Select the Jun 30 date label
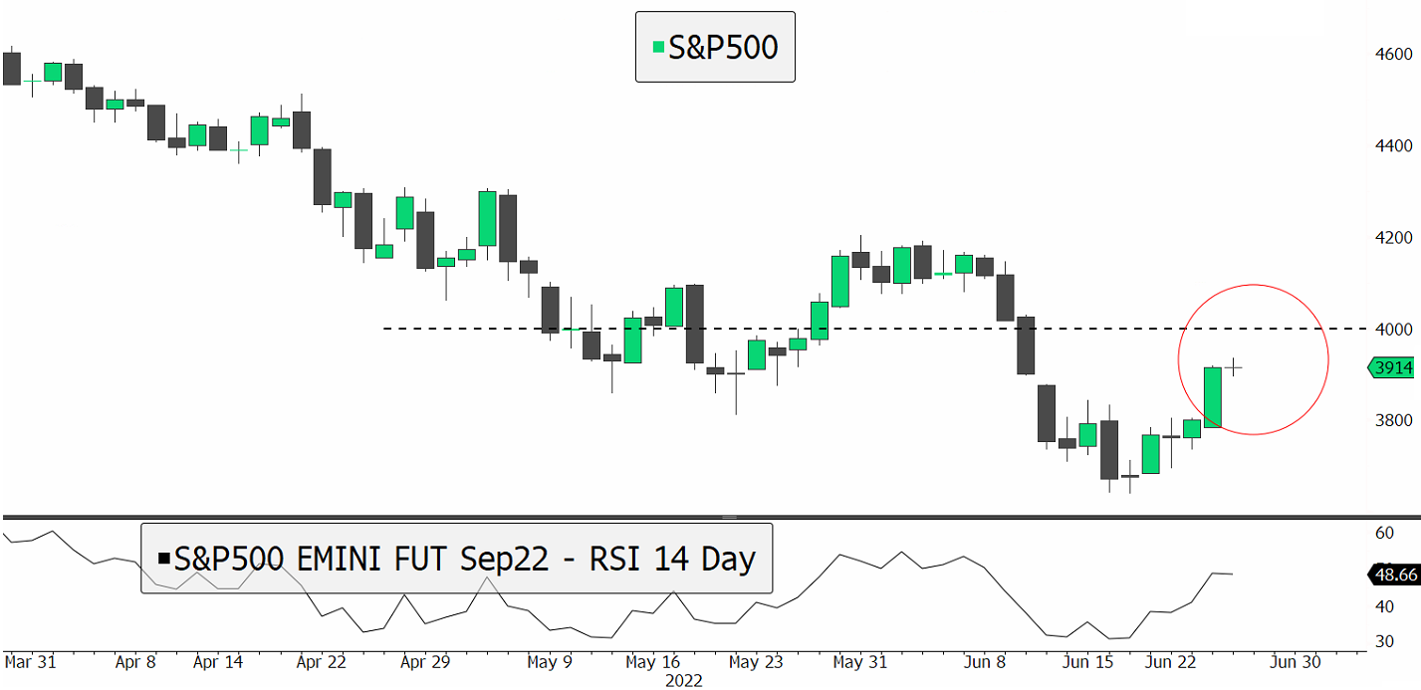Image resolution: width=1421 pixels, height=690 pixels. coord(1297,661)
